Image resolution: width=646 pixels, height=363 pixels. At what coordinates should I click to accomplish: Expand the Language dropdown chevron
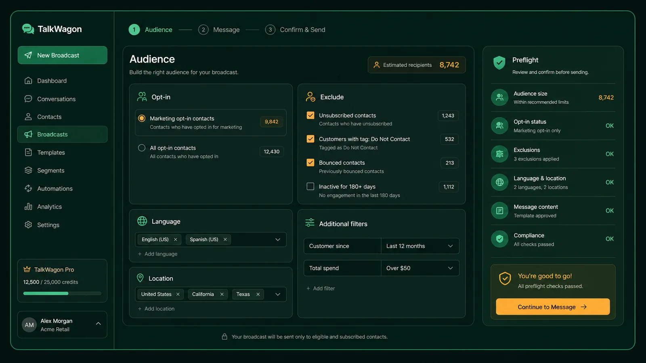(278, 240)
